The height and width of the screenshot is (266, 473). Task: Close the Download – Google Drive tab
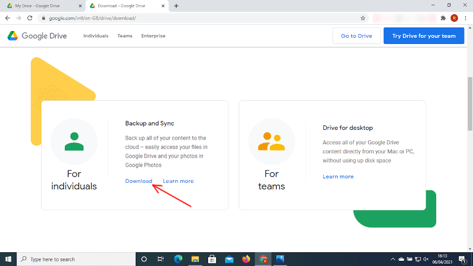(x=163, y=6)
